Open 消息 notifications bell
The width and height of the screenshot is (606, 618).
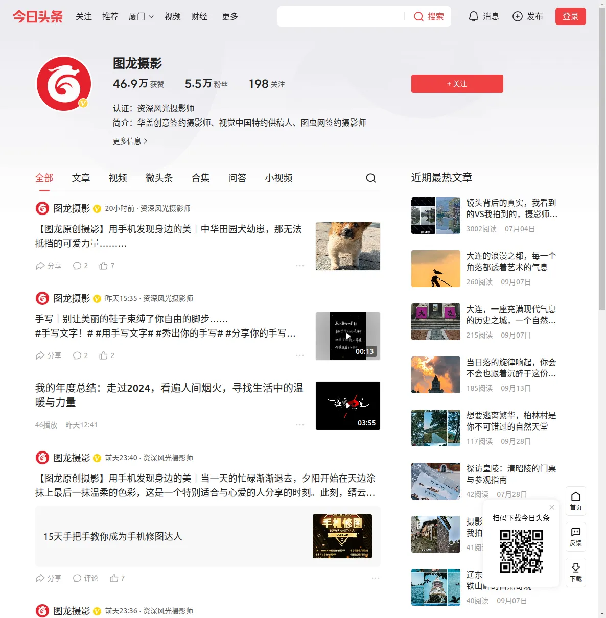pyautogui.click(x=483, y=16)
